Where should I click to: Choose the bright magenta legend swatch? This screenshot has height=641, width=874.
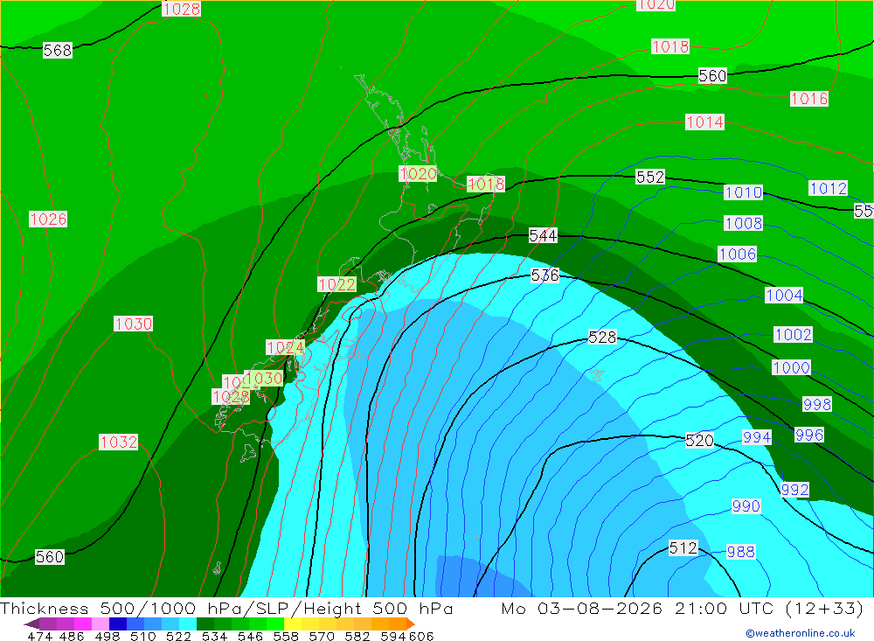(82, 624)
